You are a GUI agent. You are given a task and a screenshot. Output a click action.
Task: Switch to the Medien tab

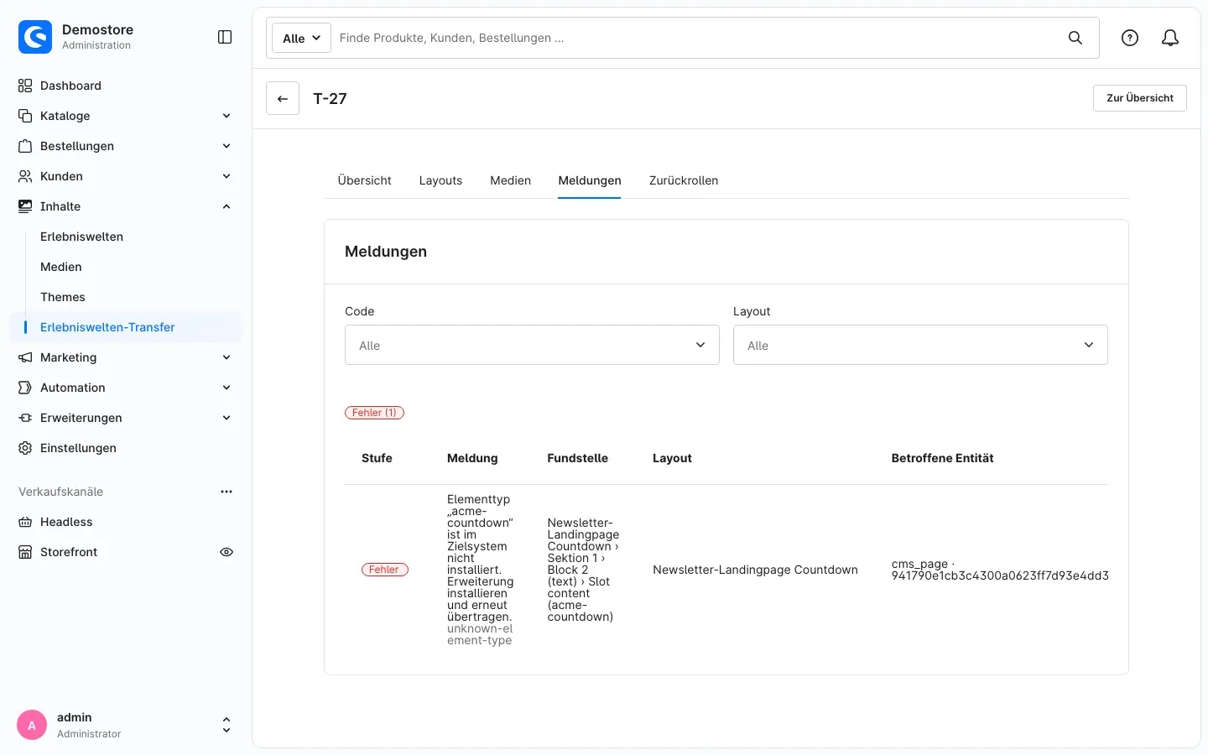point(510,180)
